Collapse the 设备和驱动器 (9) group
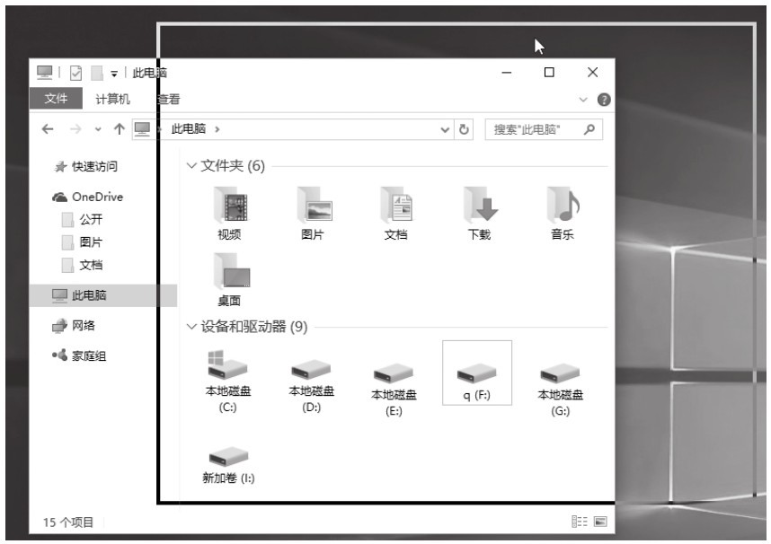771x544 pixels. (191, 327)
